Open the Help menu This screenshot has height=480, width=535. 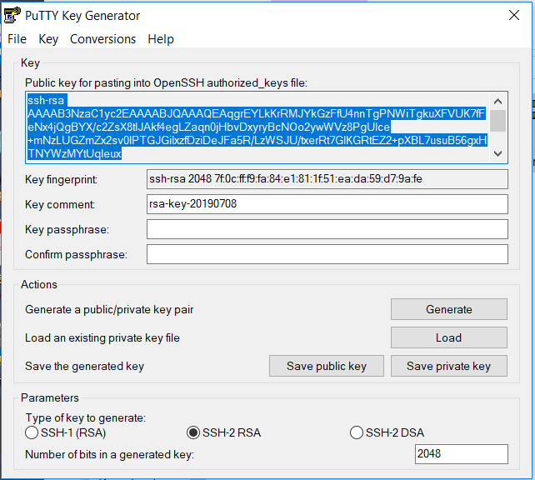[161, 39]
